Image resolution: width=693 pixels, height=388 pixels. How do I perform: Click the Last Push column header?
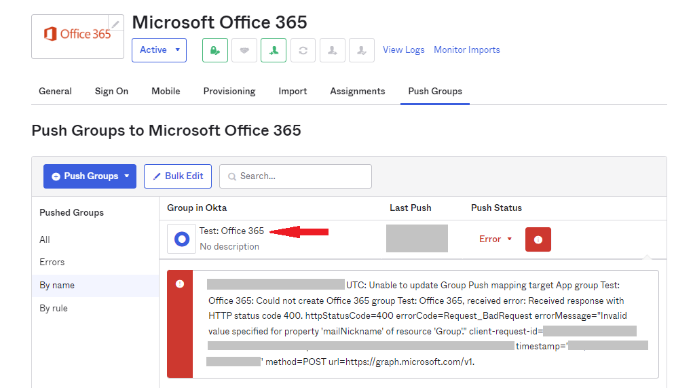pyautogui.click(x=410, y=208)
